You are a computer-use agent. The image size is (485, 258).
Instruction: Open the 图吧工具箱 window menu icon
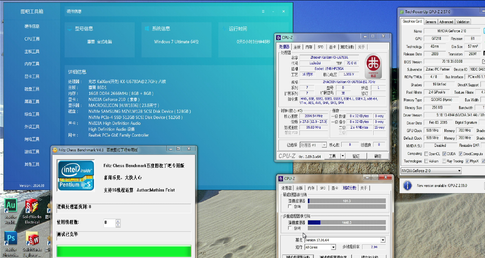pyautogui.click(x=262, y=11)
